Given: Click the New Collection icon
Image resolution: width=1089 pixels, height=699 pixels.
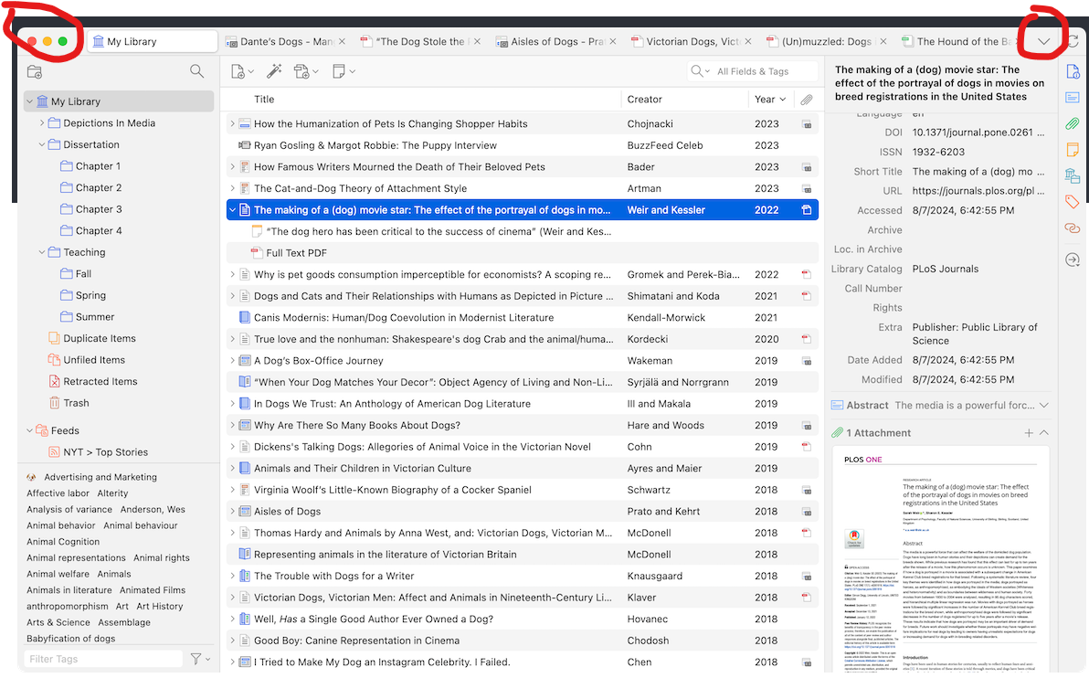Looking at the screenshot, I should pyautogui.click(x=35, y=71).
